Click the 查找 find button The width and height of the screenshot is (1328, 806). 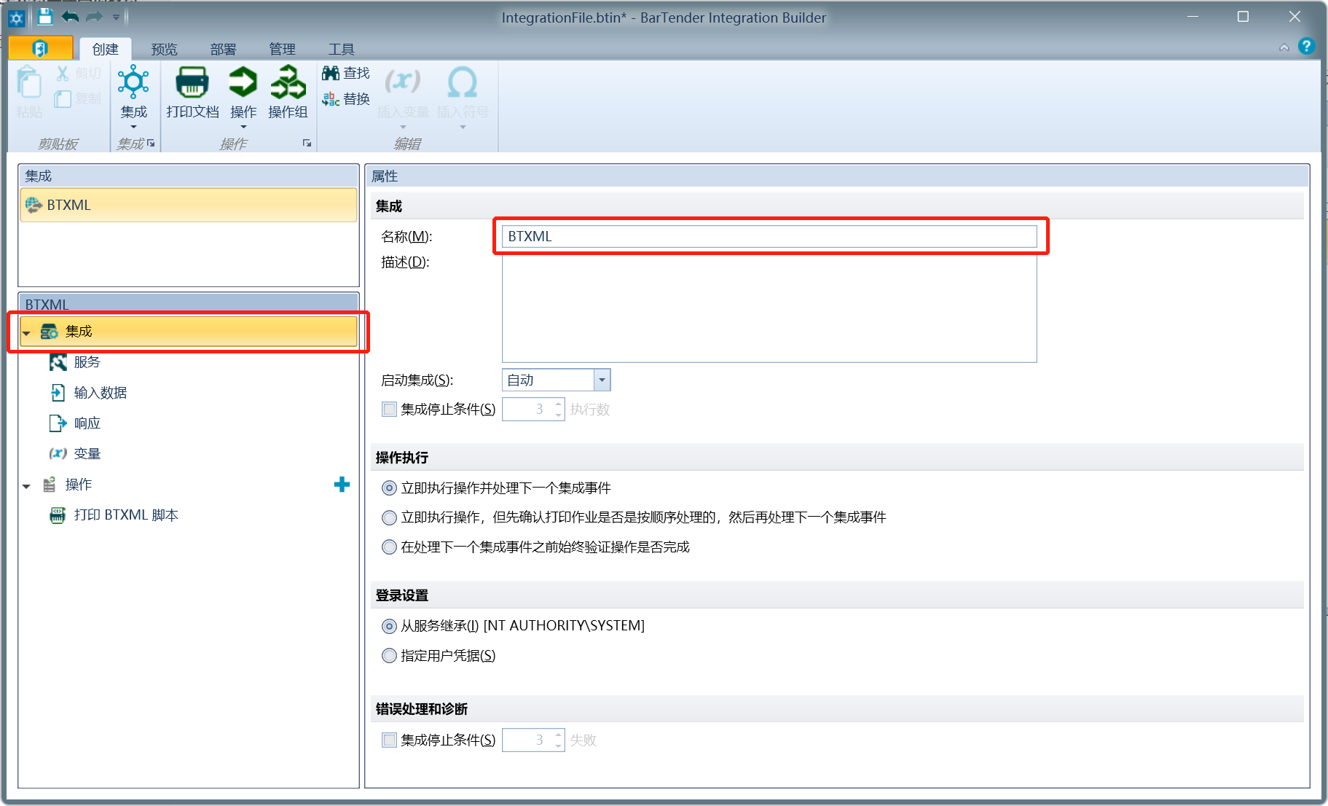[x=346, y=74]
